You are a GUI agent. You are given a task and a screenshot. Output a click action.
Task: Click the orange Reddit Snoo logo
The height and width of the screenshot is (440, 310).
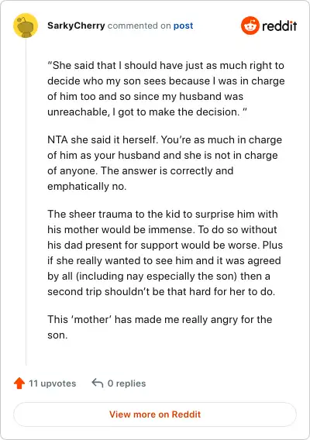(x=250, y=26)
